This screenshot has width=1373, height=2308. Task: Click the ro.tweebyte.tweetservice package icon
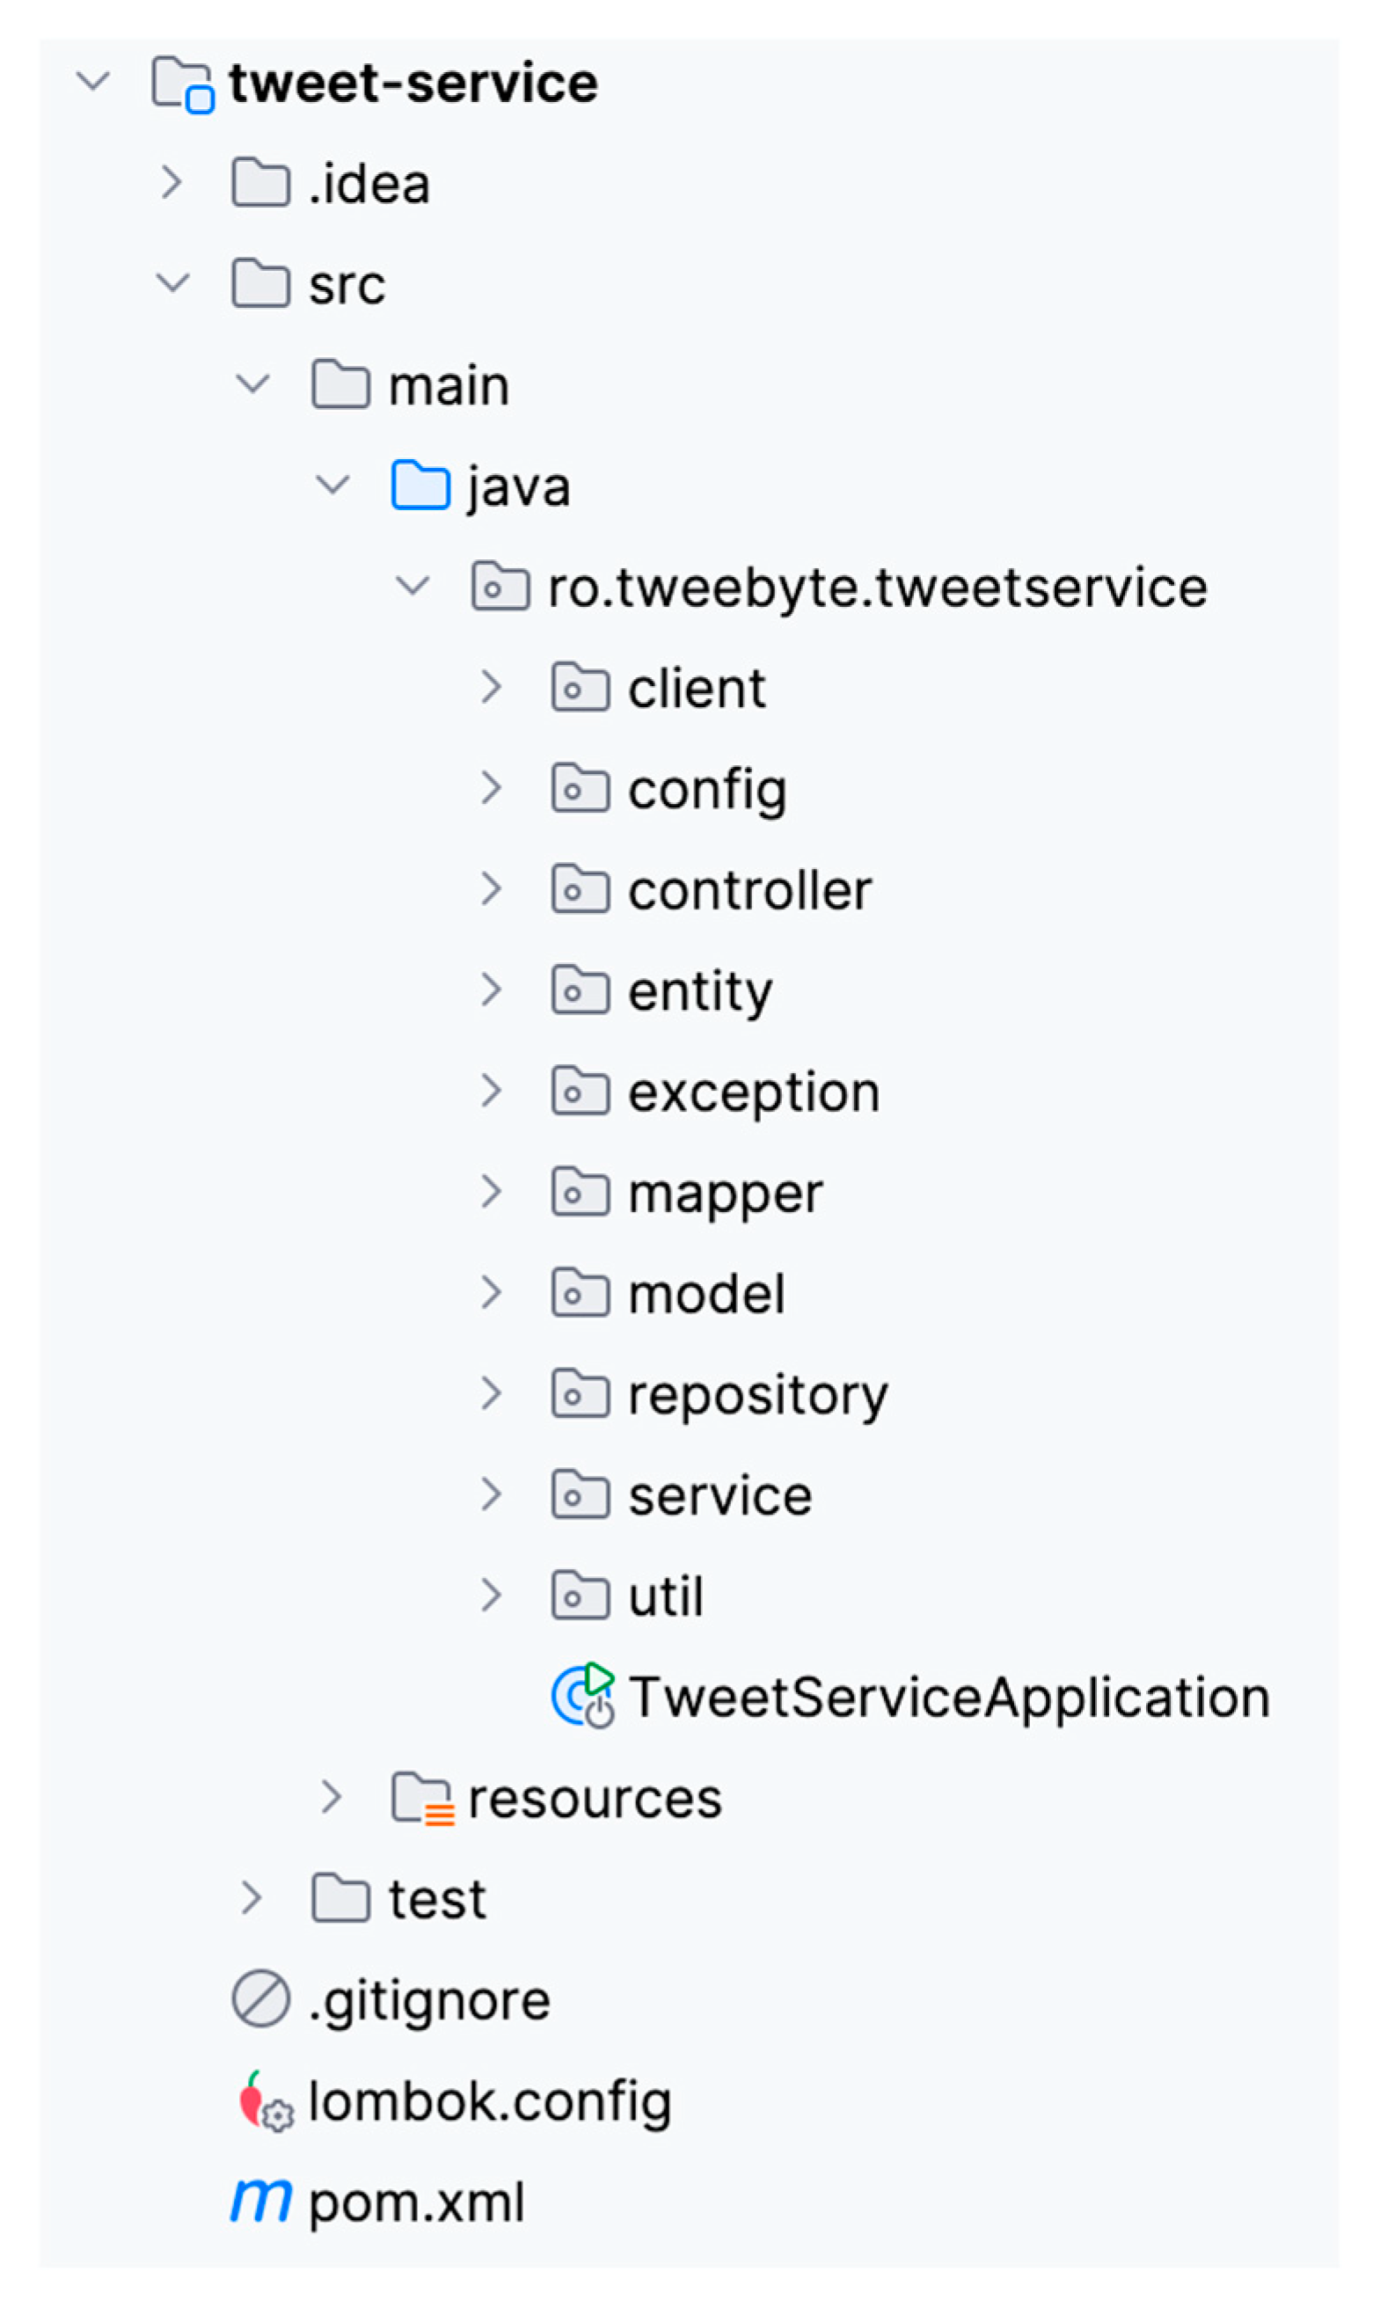[500, 587]
